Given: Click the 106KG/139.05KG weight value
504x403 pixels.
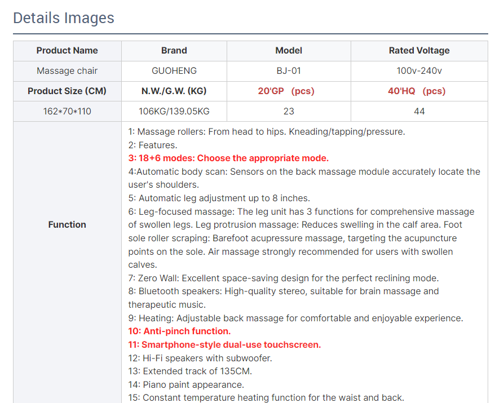Looking at the screenshot, I should tap(174, 112).
